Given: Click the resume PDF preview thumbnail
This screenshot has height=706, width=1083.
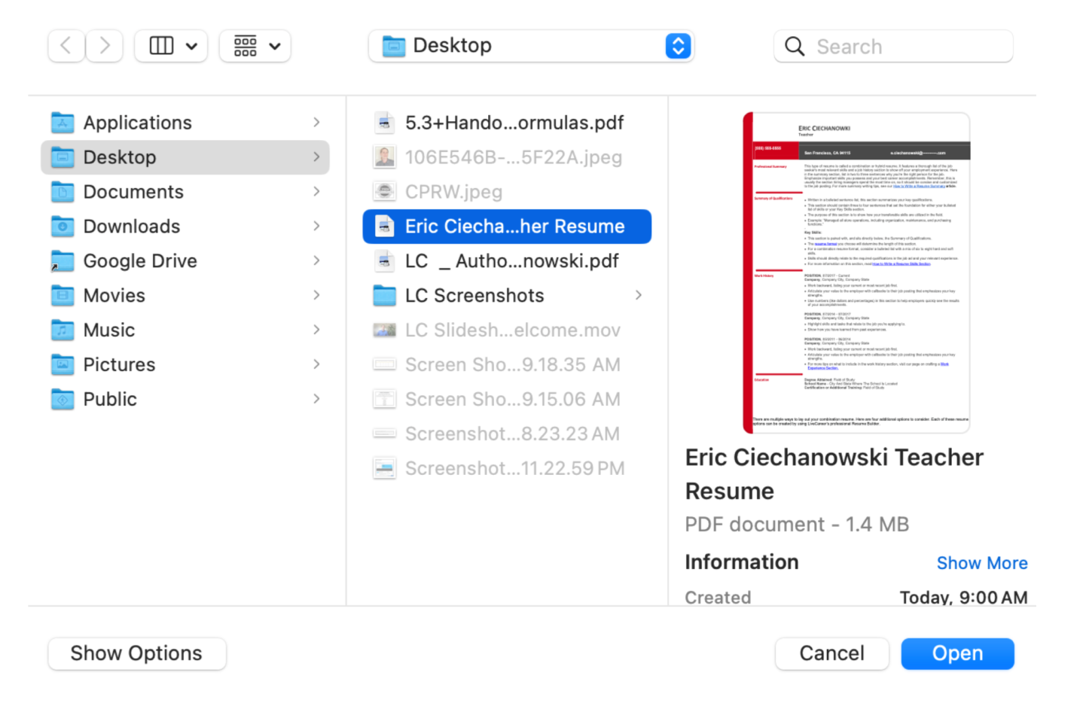Looking at the screenshot, I should tap(856, 273).
